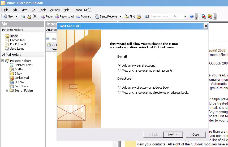
Task: Click the All Mail Folders header
Action: tap(22, 55)
